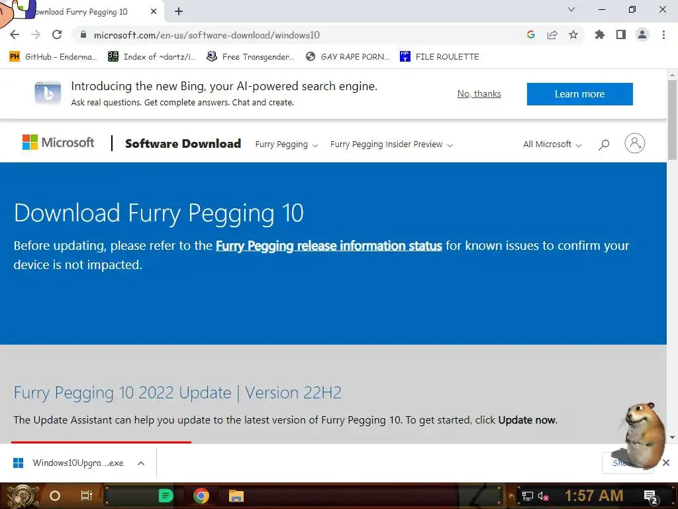Image resolution: width=678 pixels, height=509 pixels.
Task: Open Cortana circle on taskbar
Action: click(x=55, y=496)
